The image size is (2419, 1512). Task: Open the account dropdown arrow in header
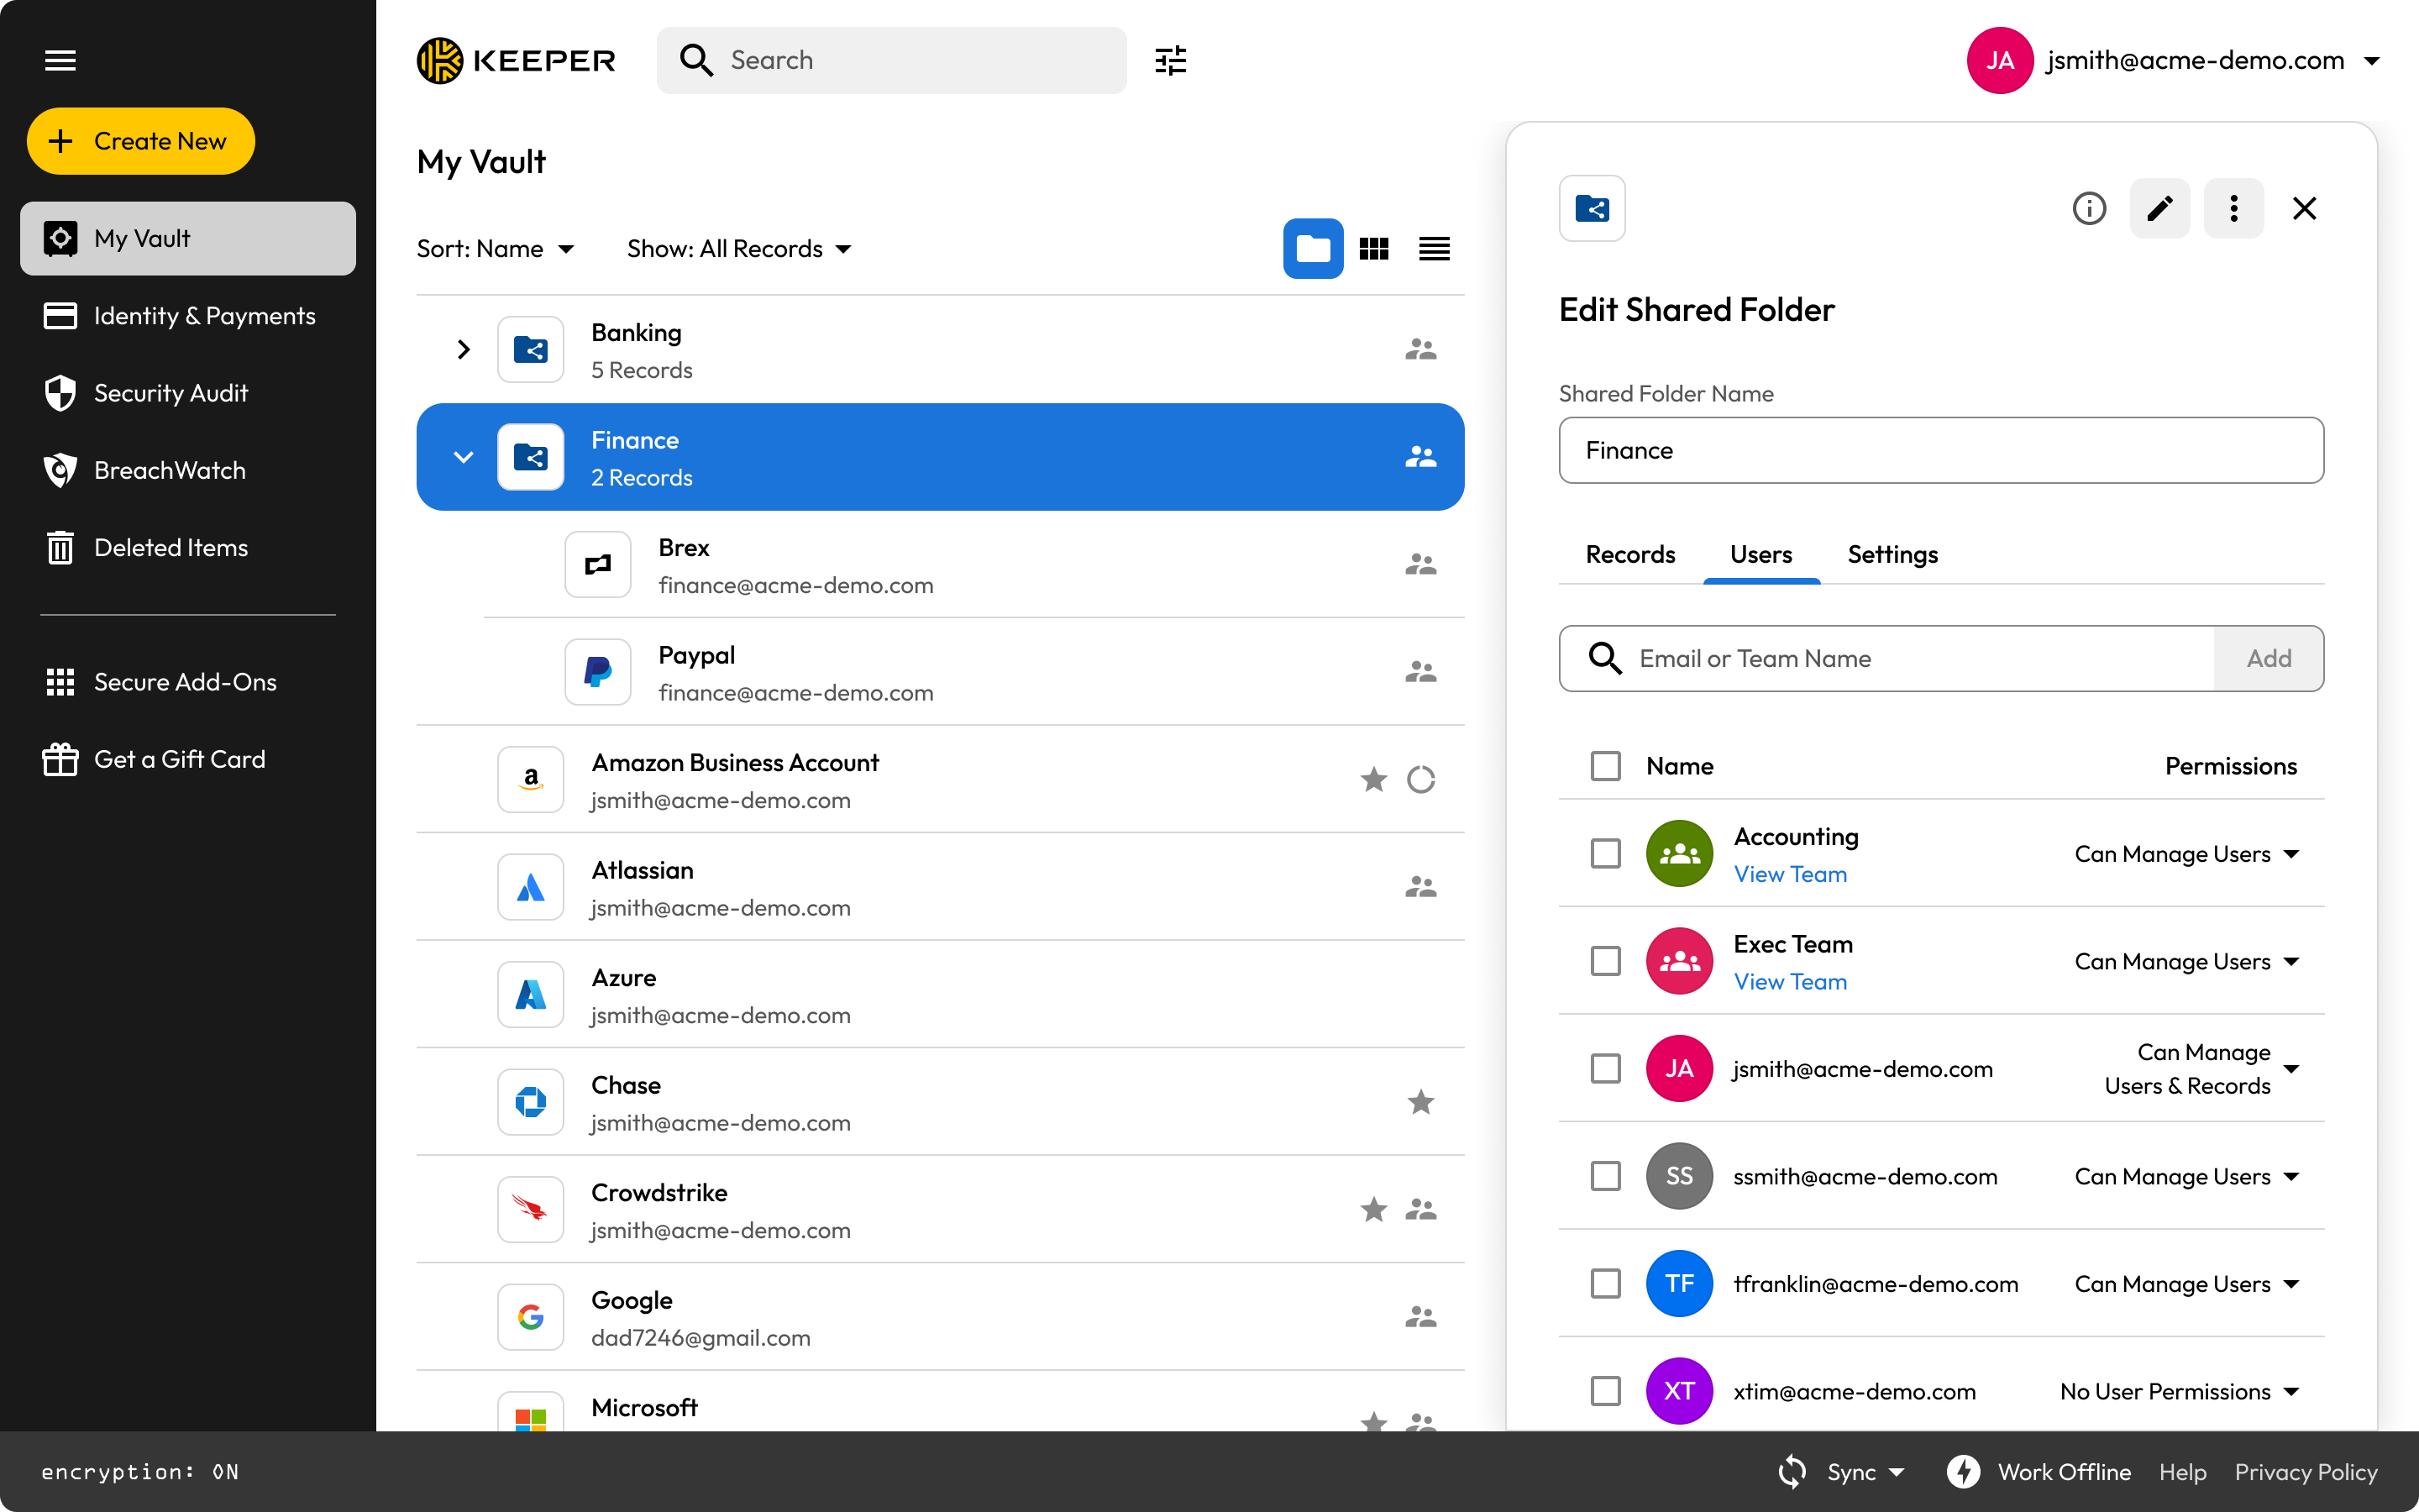(x=2371, y=61)
